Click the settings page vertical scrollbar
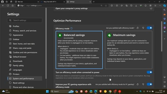167x94 pixels. [162, 36]
